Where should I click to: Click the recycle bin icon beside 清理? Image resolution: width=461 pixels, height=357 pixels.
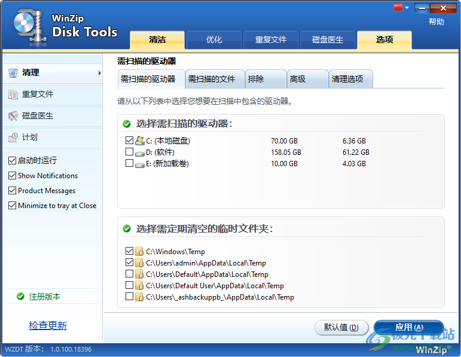[13, 72]
